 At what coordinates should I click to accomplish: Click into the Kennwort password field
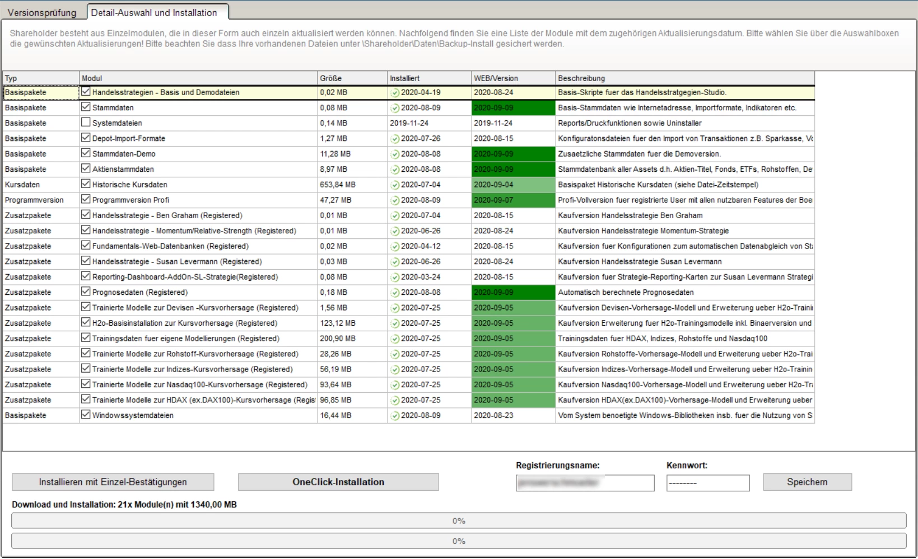(x=708, y=482)
